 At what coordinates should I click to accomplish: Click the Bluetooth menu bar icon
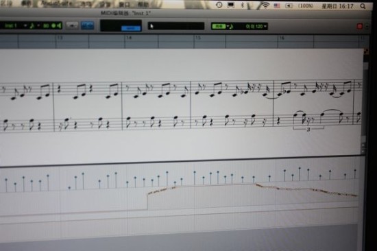pos(243,5)
